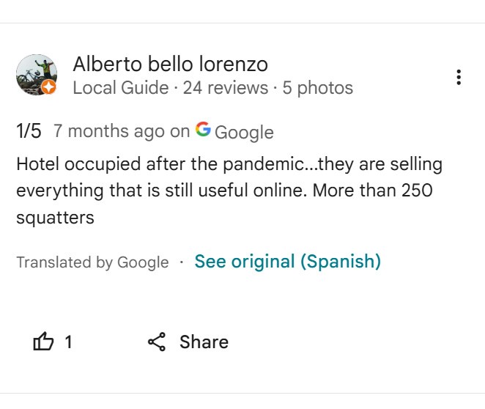Click the Share label

coord(204,342)
